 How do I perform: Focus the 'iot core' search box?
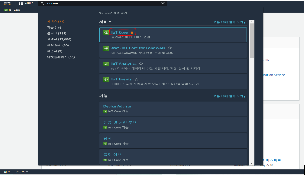pos(102,3)
